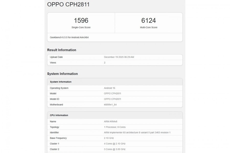Viewport: 230px width, 153px height.
Task: Click Geekbench 6.5.0 for Android AArch64 text
Action: (69, 37)
